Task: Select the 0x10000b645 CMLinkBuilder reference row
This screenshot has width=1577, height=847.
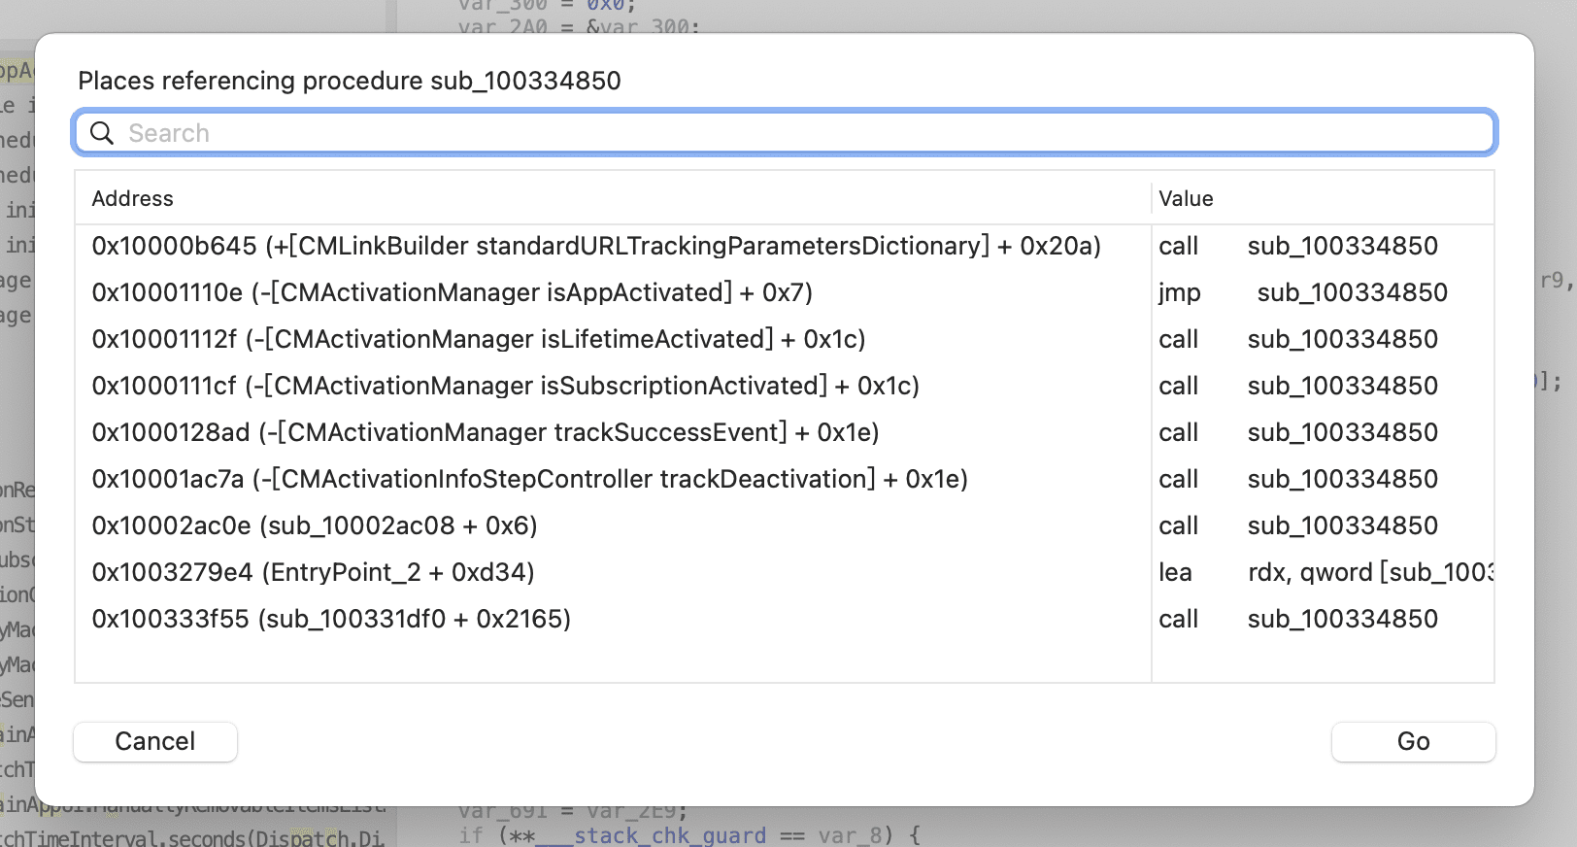Action: click(785, 246)
